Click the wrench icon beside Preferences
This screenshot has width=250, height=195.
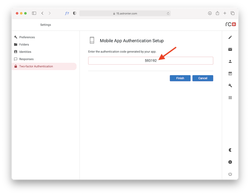[16, 37]
